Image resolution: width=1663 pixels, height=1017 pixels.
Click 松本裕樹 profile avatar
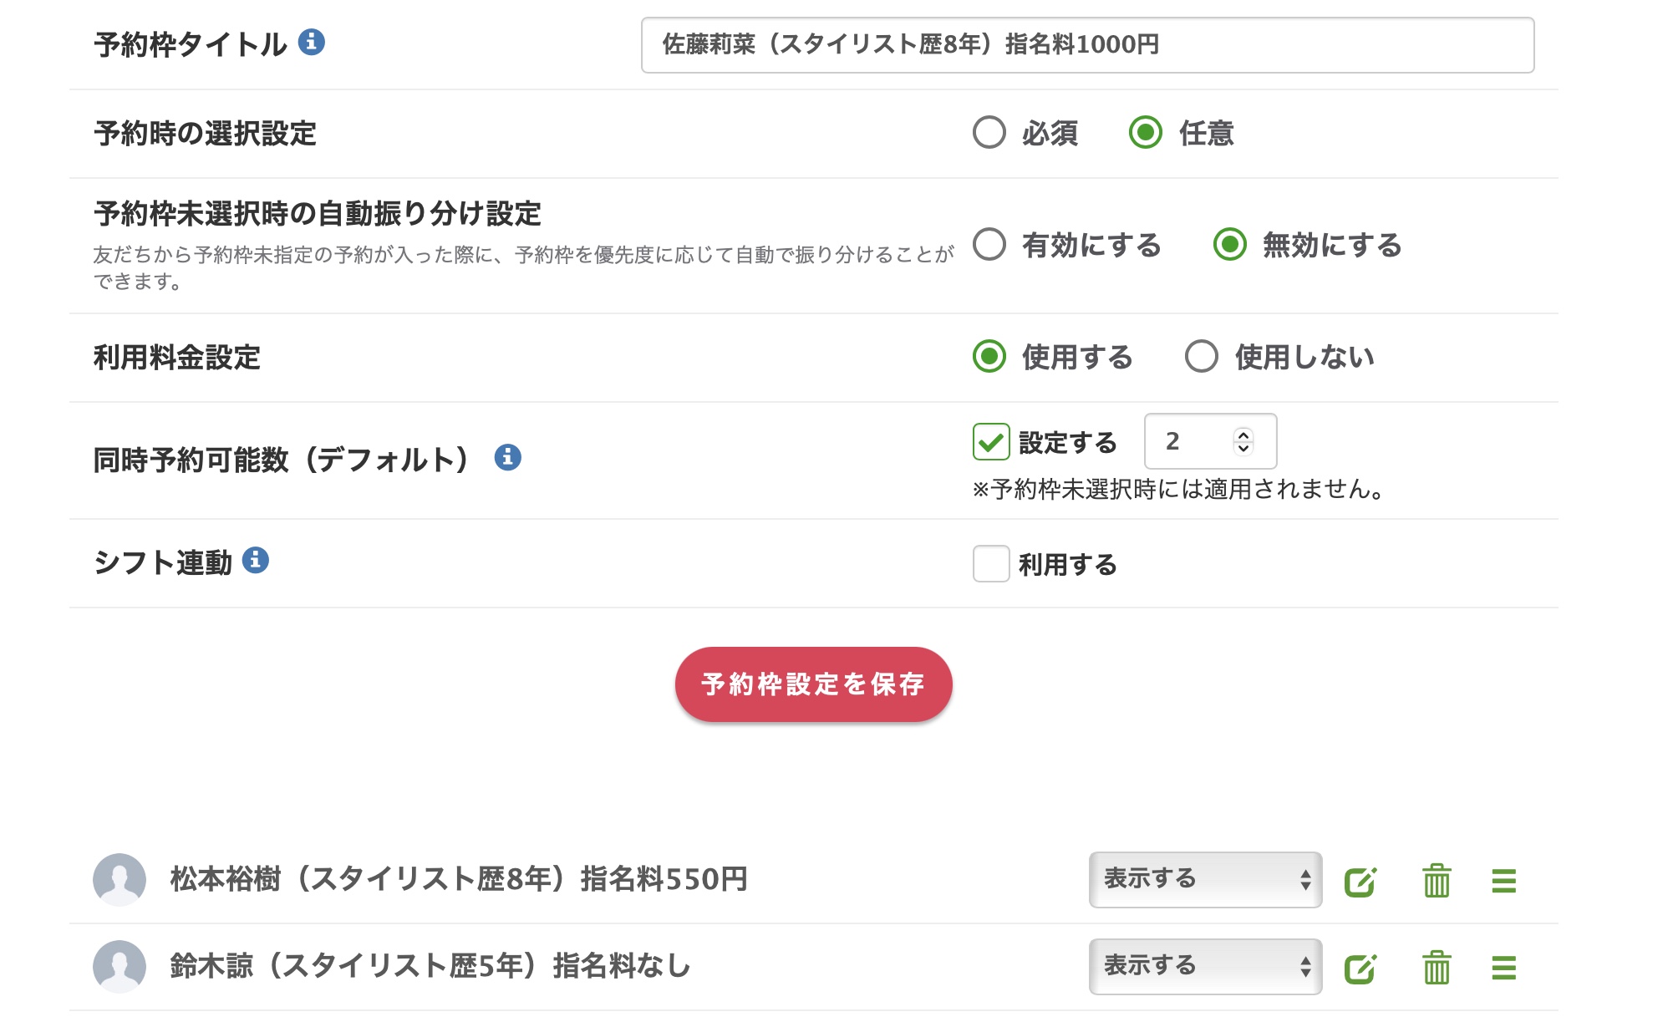coord(120,879)
